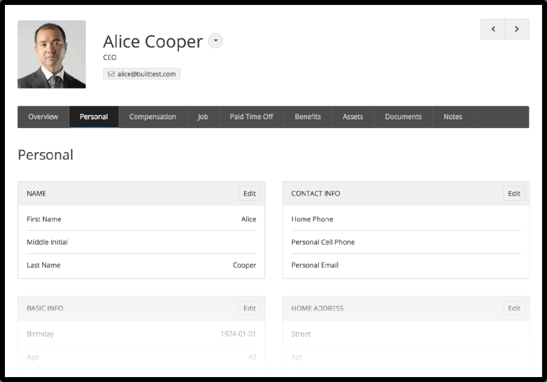Open the dropdown arrow beside Alice Cooper

(216, 41)
